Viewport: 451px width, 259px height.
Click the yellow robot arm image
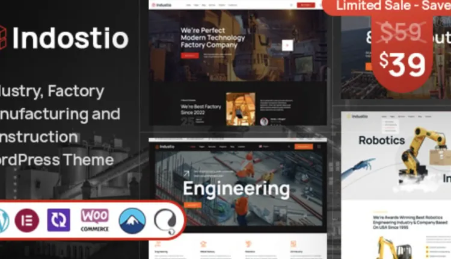click(422, 154)
